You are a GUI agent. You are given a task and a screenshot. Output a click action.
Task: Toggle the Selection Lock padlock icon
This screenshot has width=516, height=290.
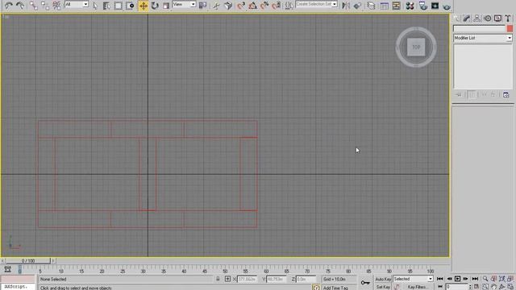[x=218, y=279]
